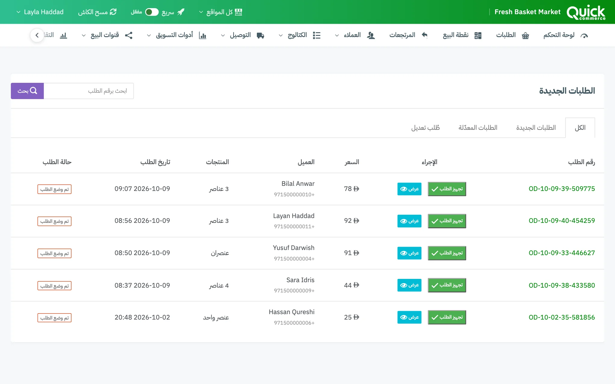Click the reports bar chart icon
615x384 pixels.
[x=63, y=36]
